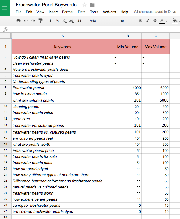Open the Arial font dropdown

click(101, 21)
